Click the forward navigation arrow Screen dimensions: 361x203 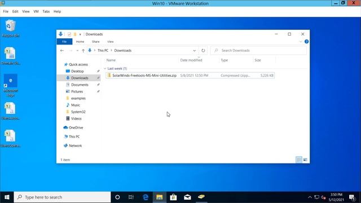(71, 50)
